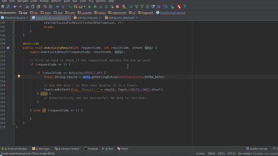Screen dimensions: 278x156
Task: Click the Debug app bug icon
Action: coord(95,7)
